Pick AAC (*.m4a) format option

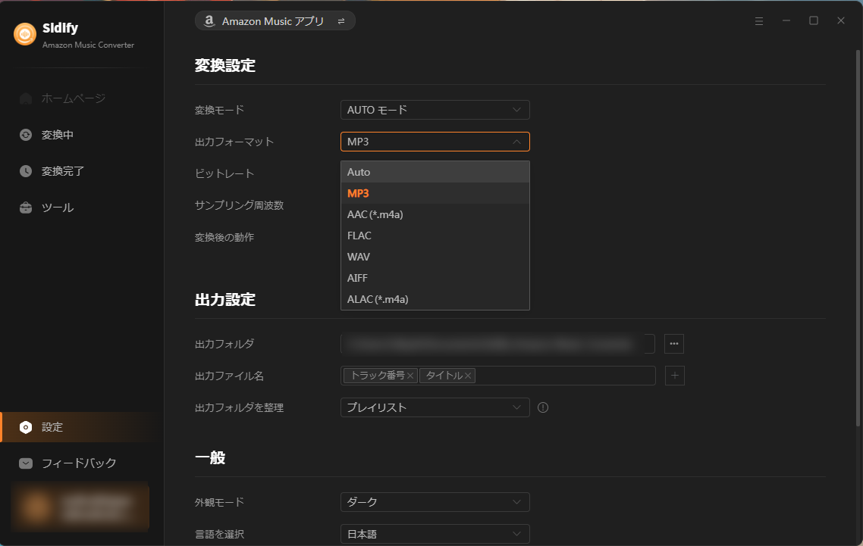[x=435, y=214]
